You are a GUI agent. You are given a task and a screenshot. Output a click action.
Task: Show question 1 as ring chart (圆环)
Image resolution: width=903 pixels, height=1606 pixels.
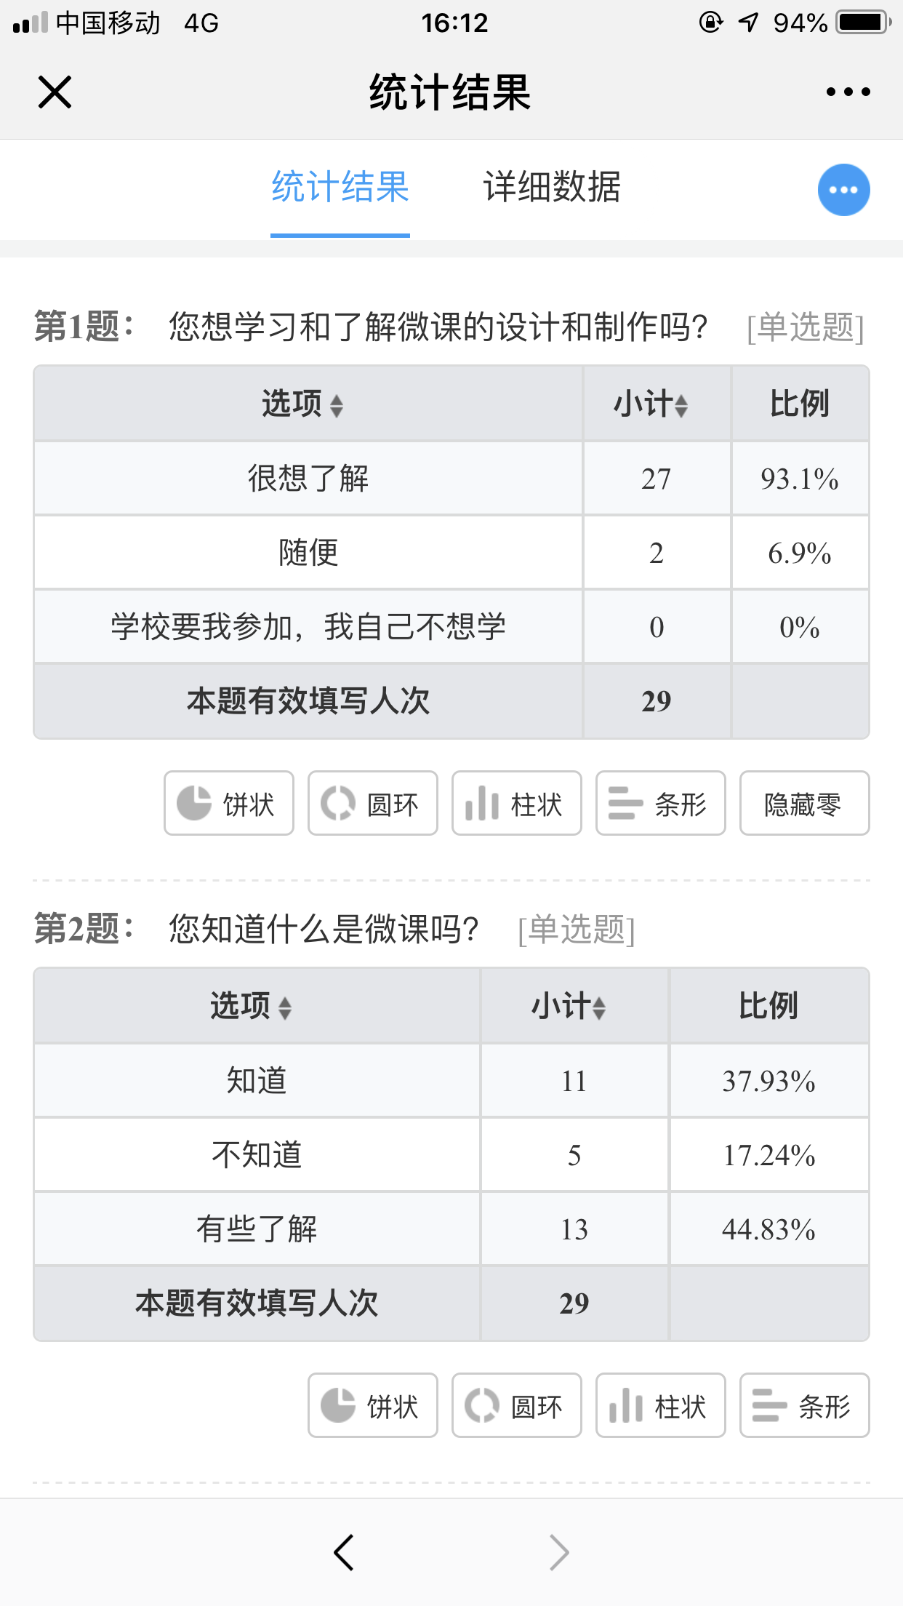coord(373,803)
